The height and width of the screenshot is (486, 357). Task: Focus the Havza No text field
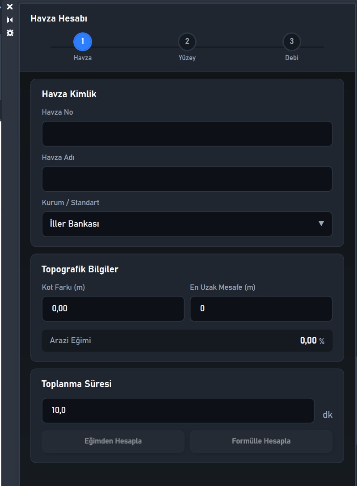pyautogui.click(x=187, y=134)
